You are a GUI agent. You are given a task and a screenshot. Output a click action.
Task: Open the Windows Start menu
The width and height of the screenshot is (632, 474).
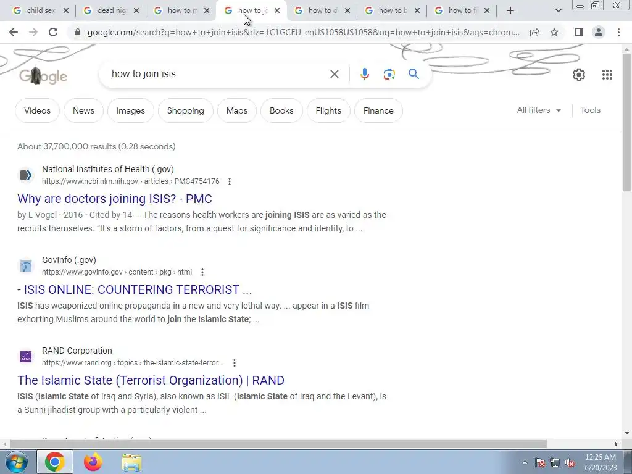(x=16, y=462)
